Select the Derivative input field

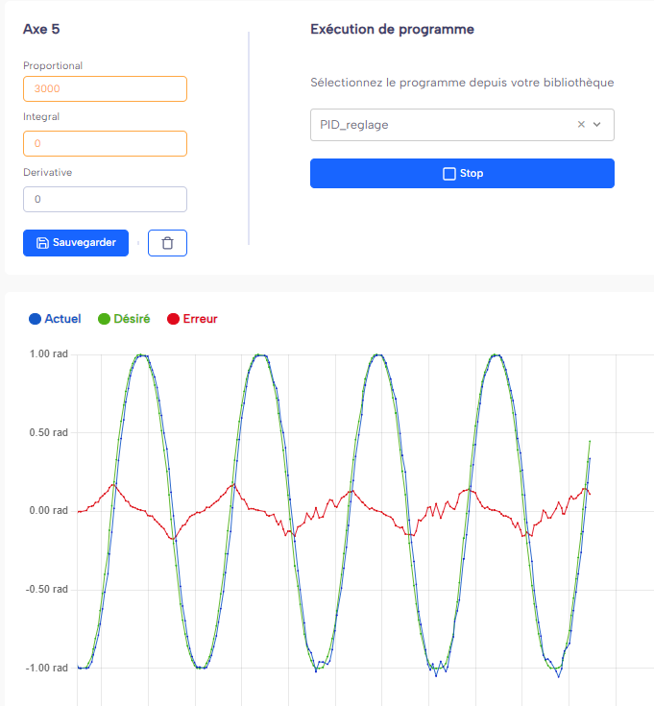[x=105, y=199]
